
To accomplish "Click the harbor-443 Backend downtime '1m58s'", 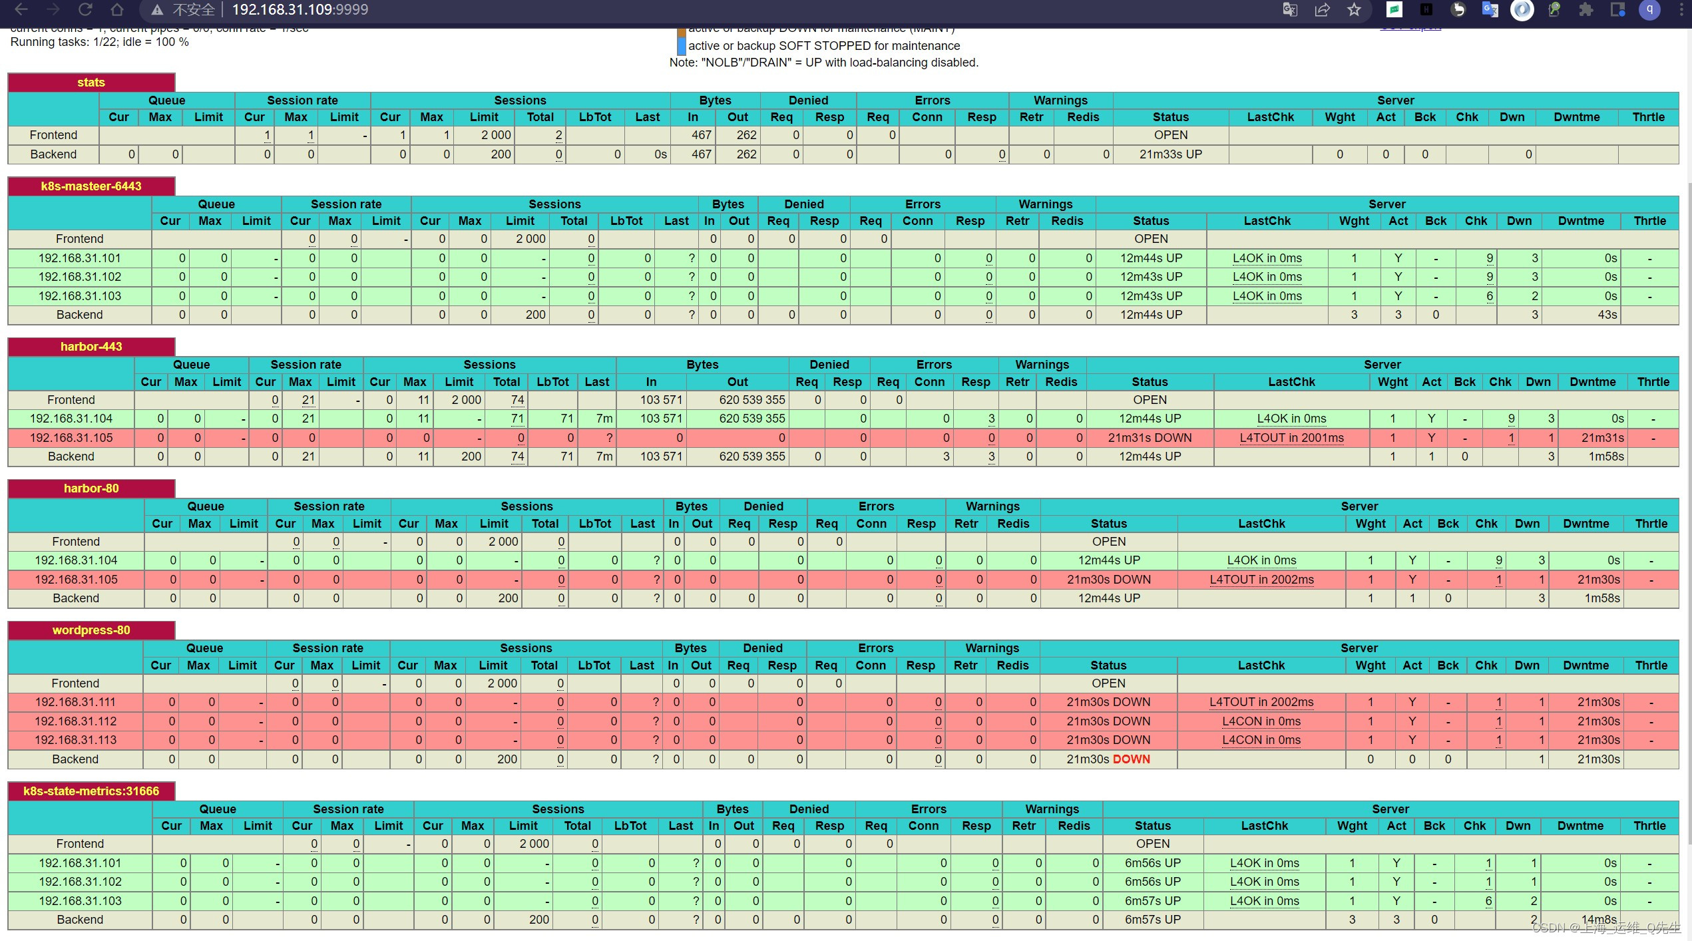I will [x=1606, y=457].
